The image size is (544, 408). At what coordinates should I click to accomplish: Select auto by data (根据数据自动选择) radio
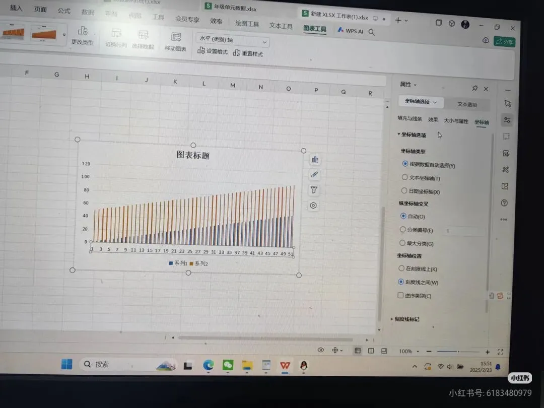click(x=405, y=163)
